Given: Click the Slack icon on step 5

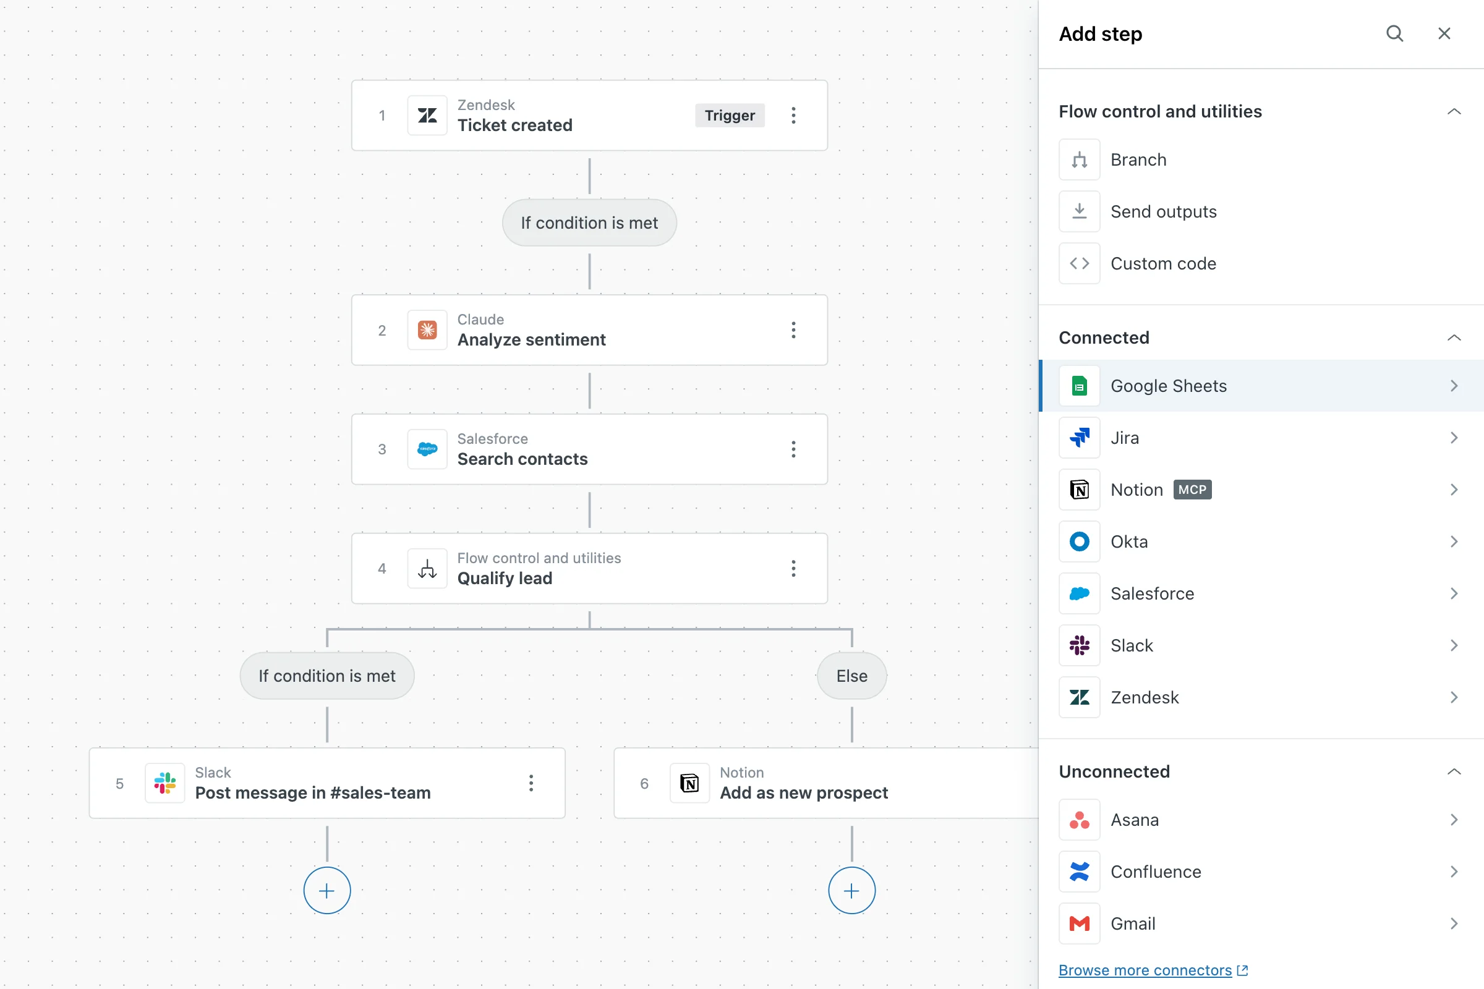Looking at the screenshot, I should coord(164,783).
